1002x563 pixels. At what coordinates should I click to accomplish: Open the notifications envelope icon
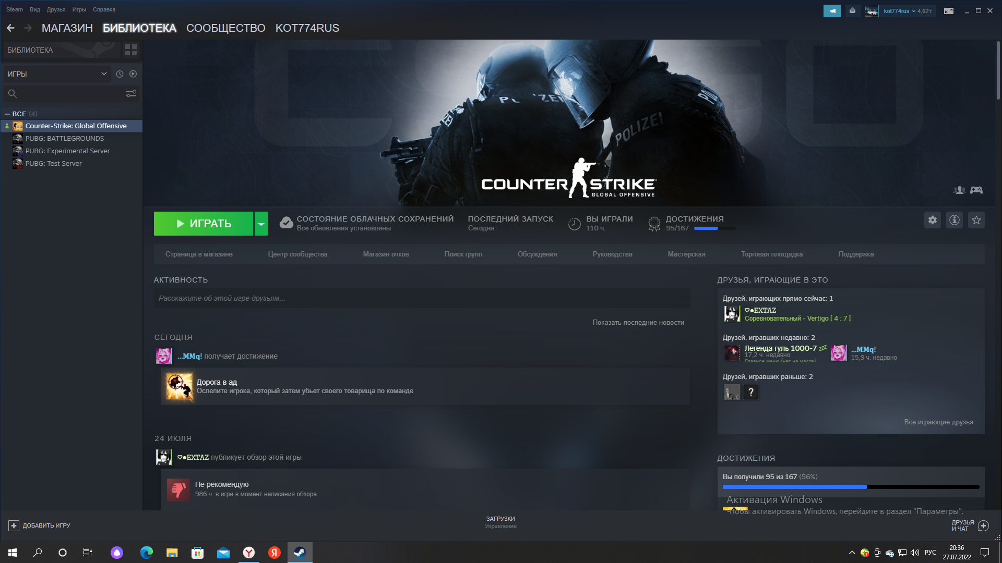coord(852,11)
